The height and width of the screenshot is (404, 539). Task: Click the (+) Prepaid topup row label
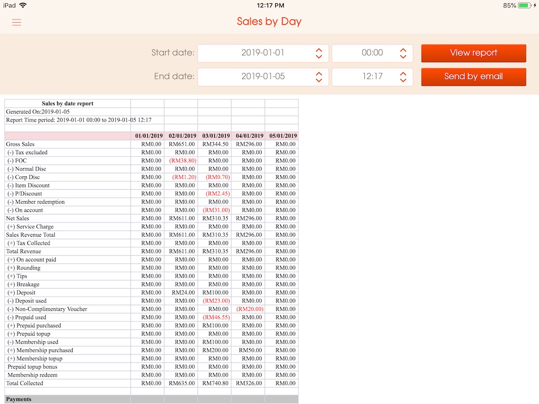(29, 334)
